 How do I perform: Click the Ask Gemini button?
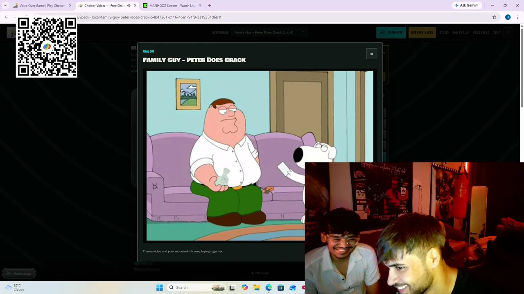466,5
